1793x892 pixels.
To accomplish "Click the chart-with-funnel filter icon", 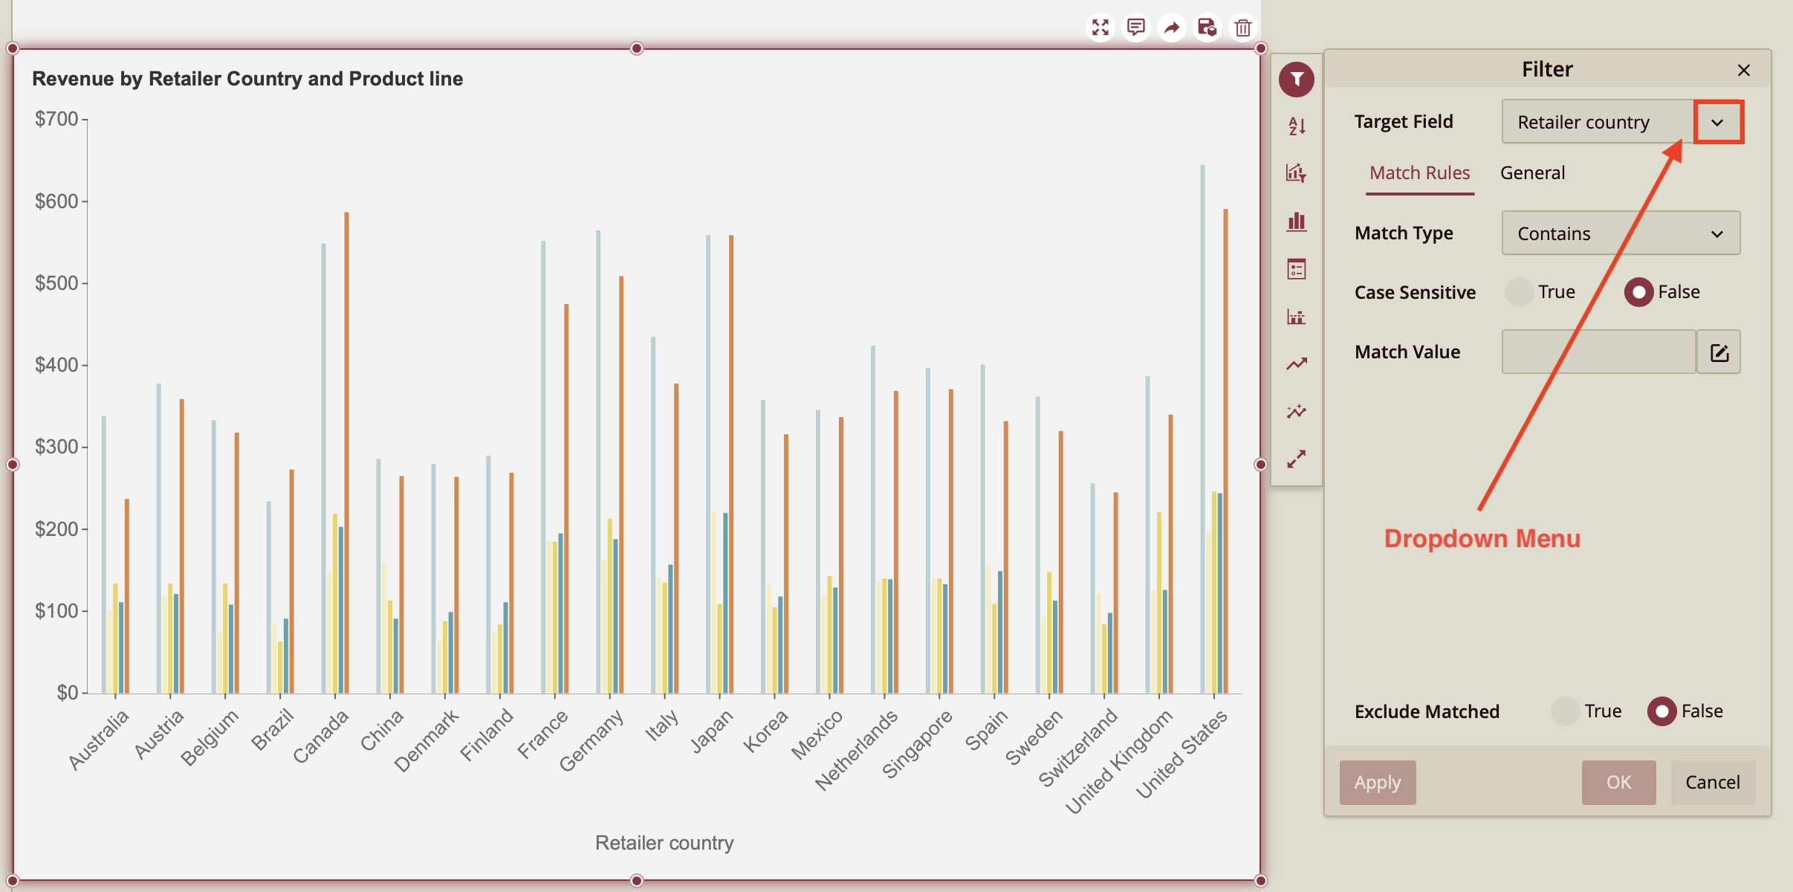I will pyautogui.click(x=1297, y=173).
